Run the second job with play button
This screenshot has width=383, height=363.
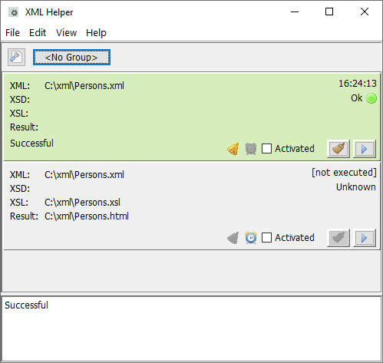pyautogui.click(x=365, y=238)
